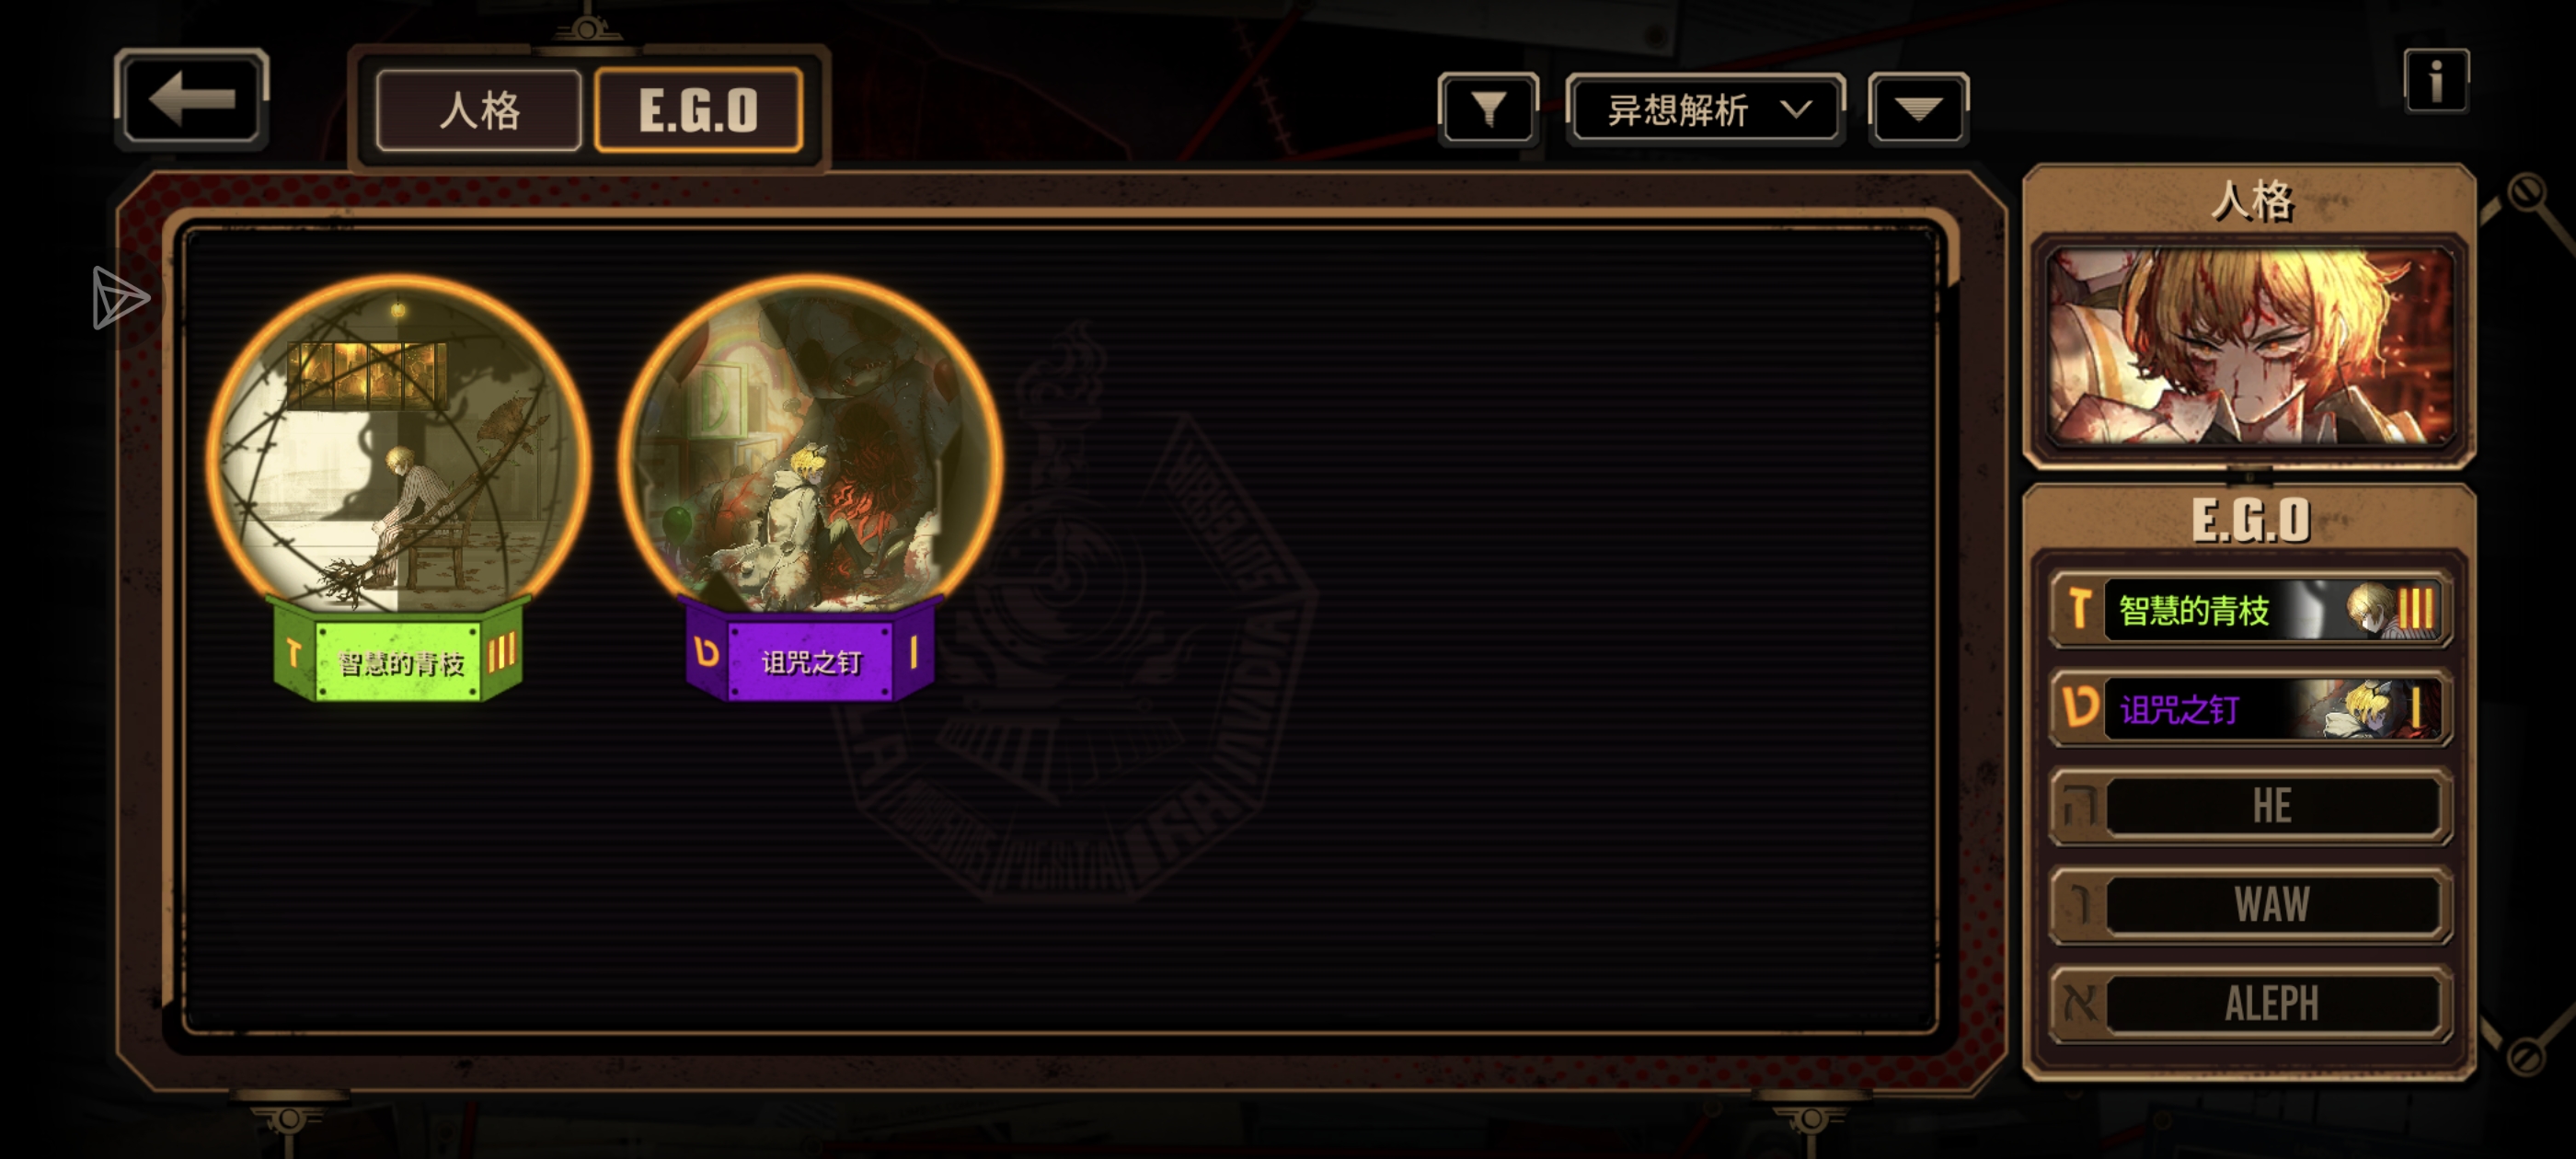Click the character portrait under 人格
Screen dimensions: 2576x1159
click(x=2250, y=346)
